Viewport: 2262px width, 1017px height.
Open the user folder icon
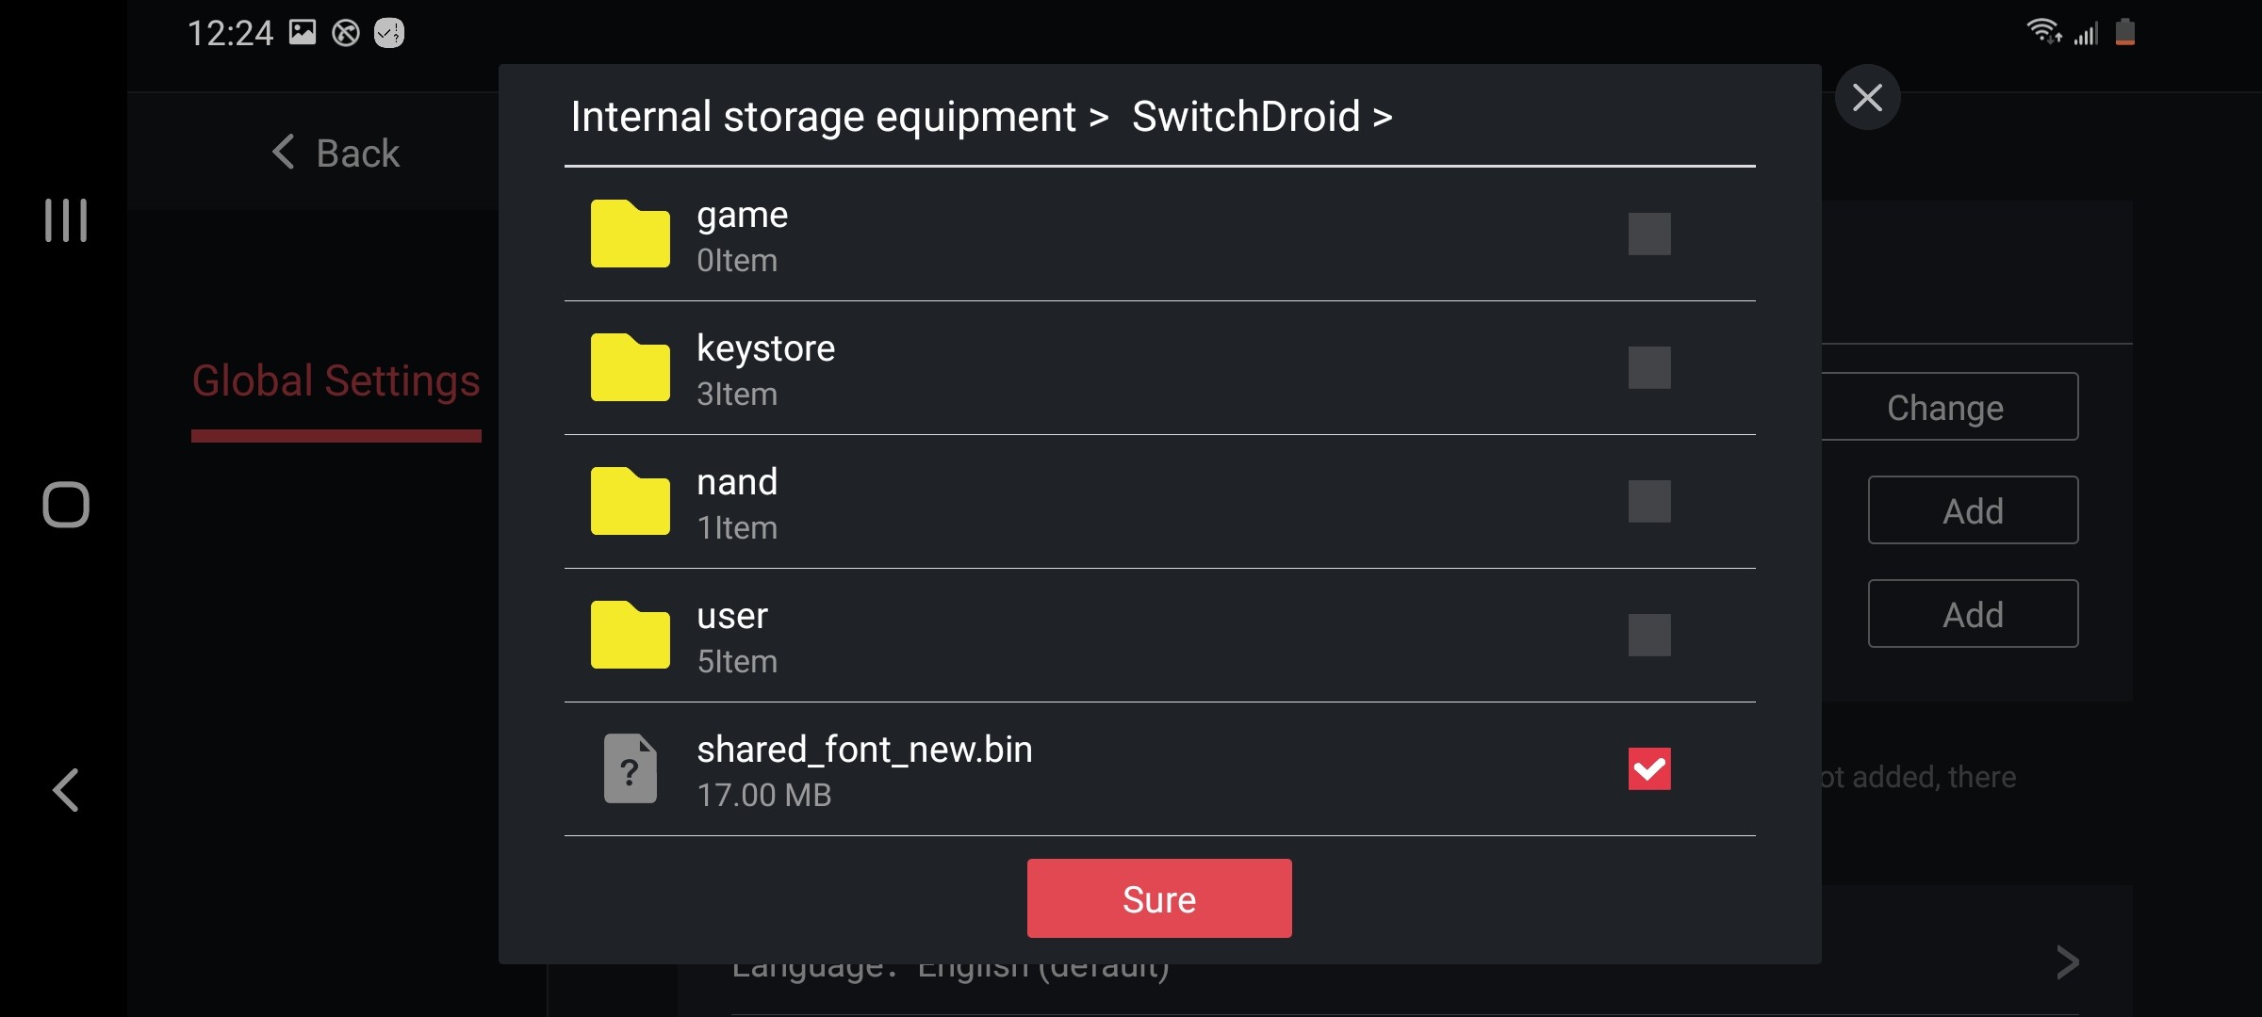pos(630,635)
